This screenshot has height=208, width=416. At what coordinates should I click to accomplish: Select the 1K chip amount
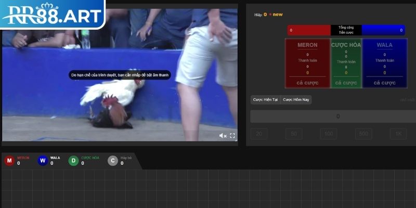[x=398, y=134]
